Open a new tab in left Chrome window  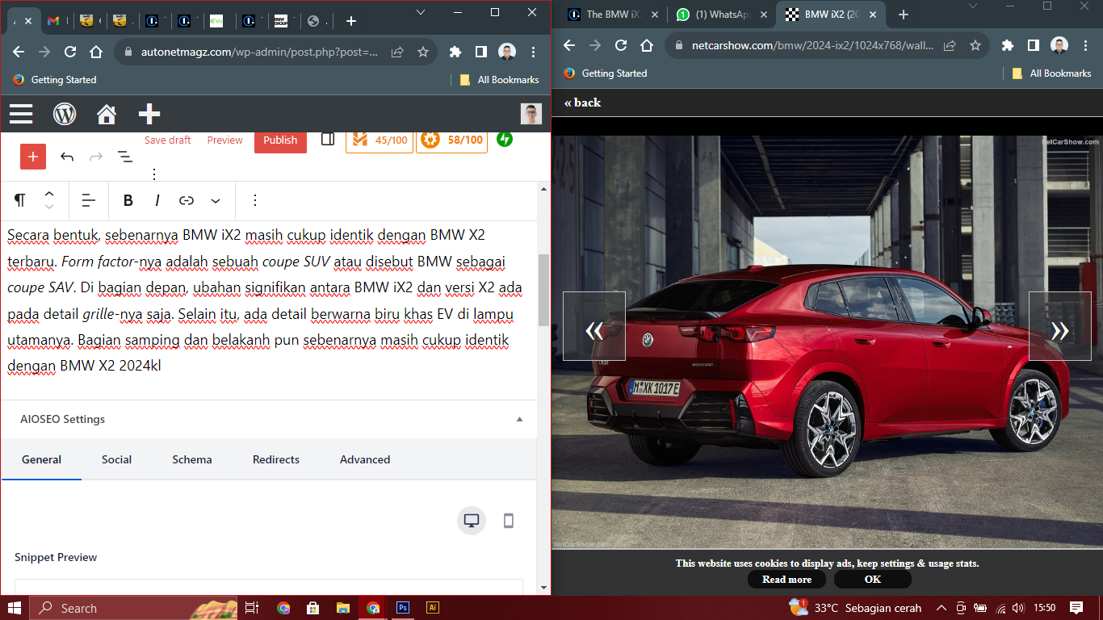[x=351, y=21]
